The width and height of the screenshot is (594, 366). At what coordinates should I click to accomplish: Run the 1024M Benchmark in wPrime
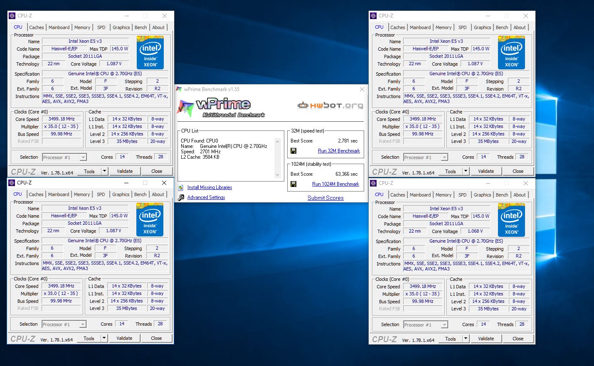point(335,184)
